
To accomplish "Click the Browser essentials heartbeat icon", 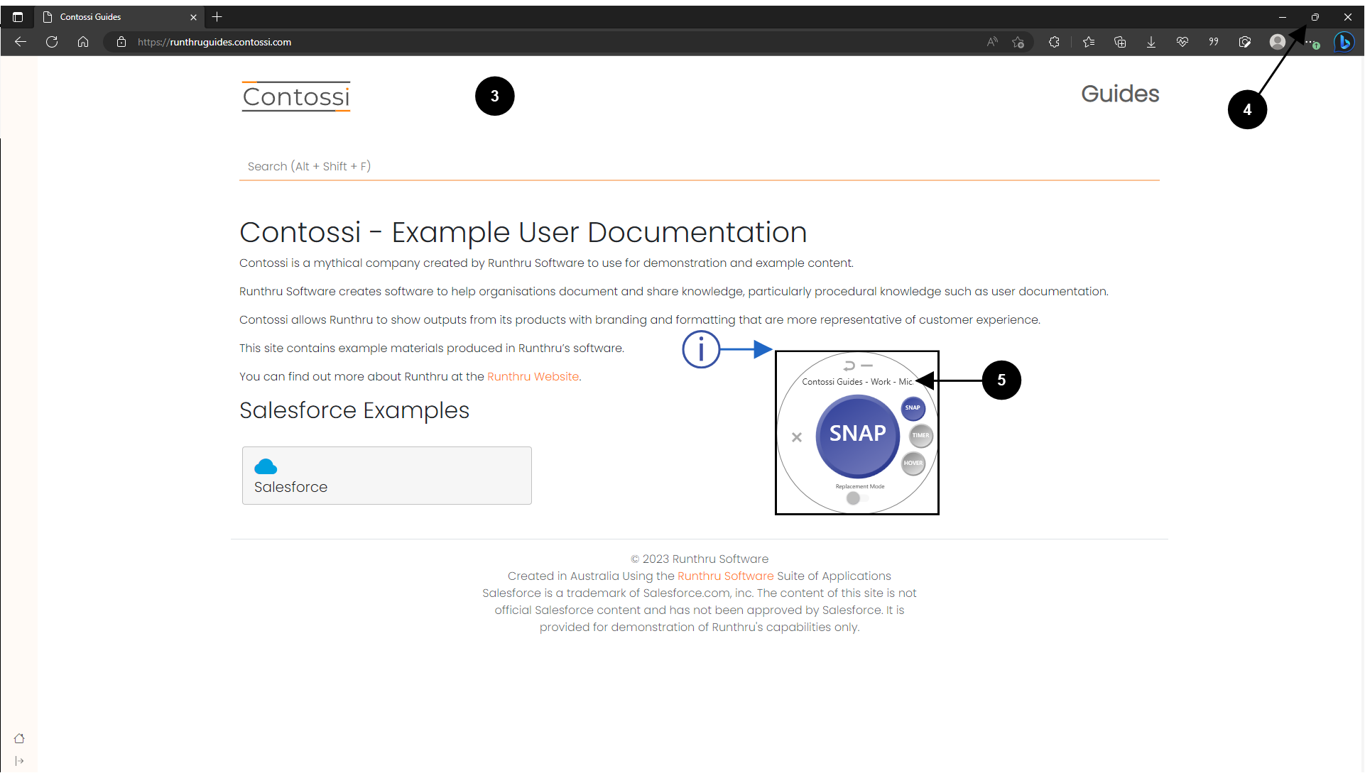I will pyautogui.click(x=1182, y=42).
